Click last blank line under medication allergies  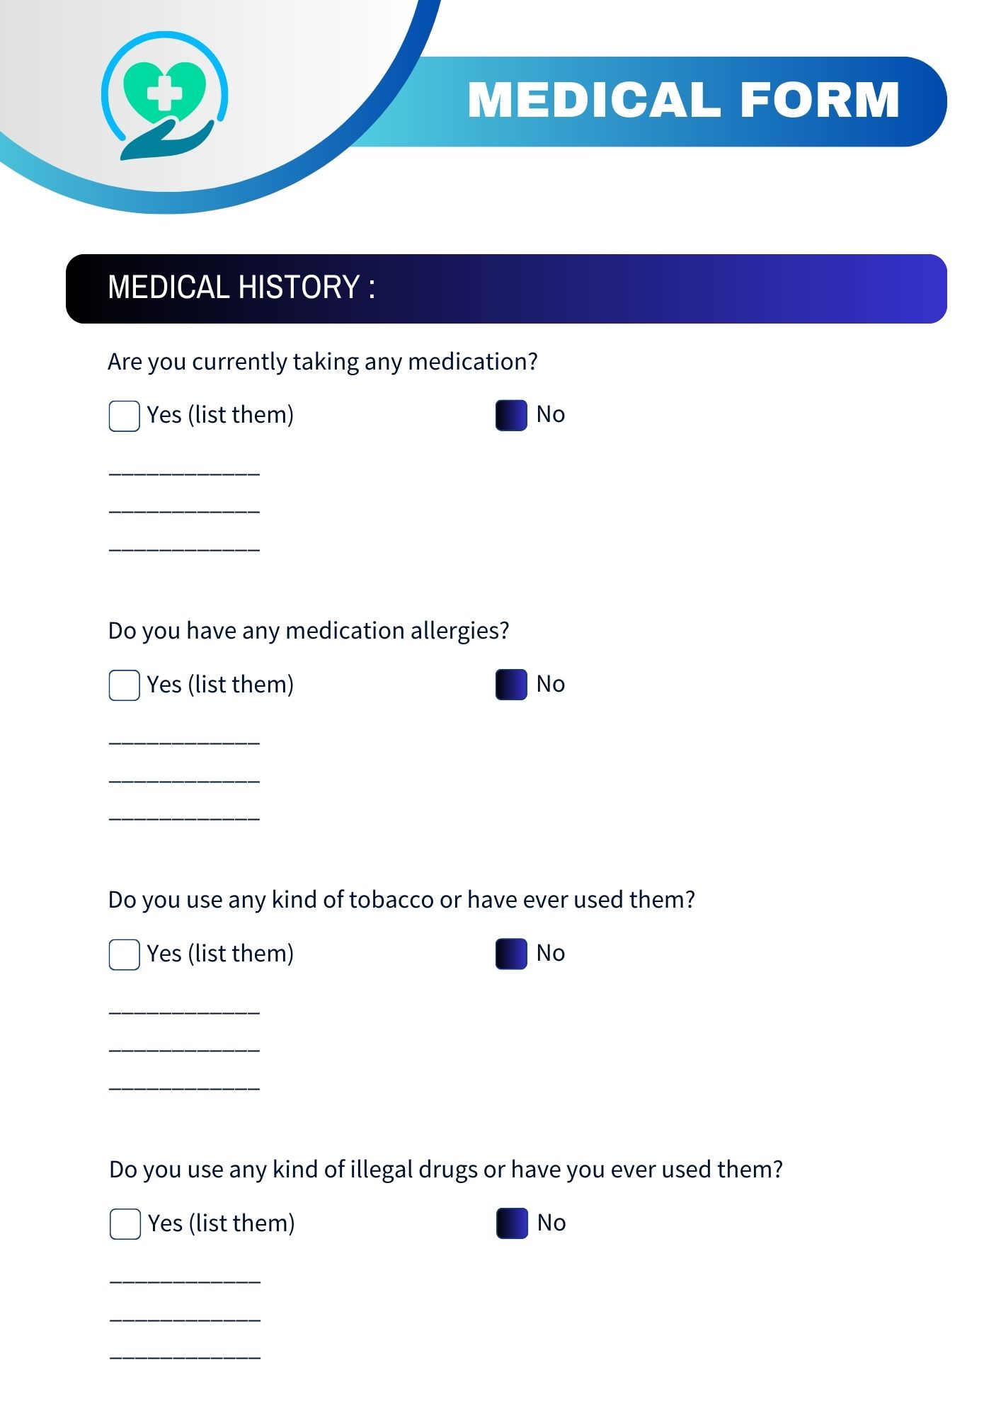[184, 816]
